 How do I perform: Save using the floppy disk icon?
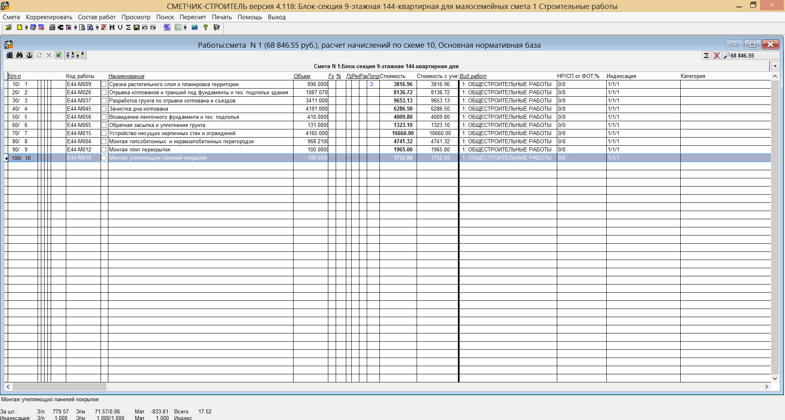(x=137, y=27)
